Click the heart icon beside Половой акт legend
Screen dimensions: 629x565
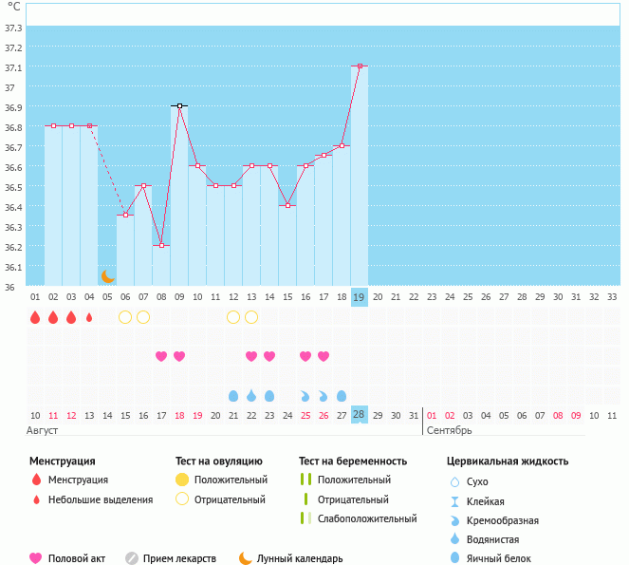coord(36,558)
